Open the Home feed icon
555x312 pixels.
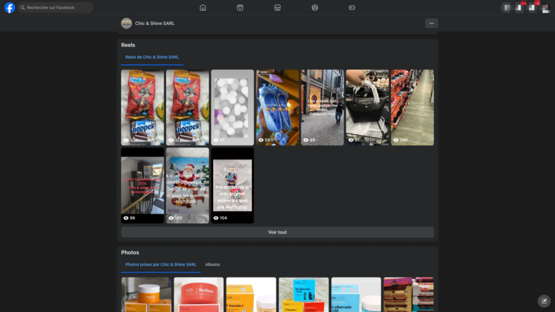click(x=203, y=7)
